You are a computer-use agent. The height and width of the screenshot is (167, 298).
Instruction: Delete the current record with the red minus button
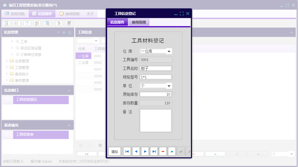point(163,151)
